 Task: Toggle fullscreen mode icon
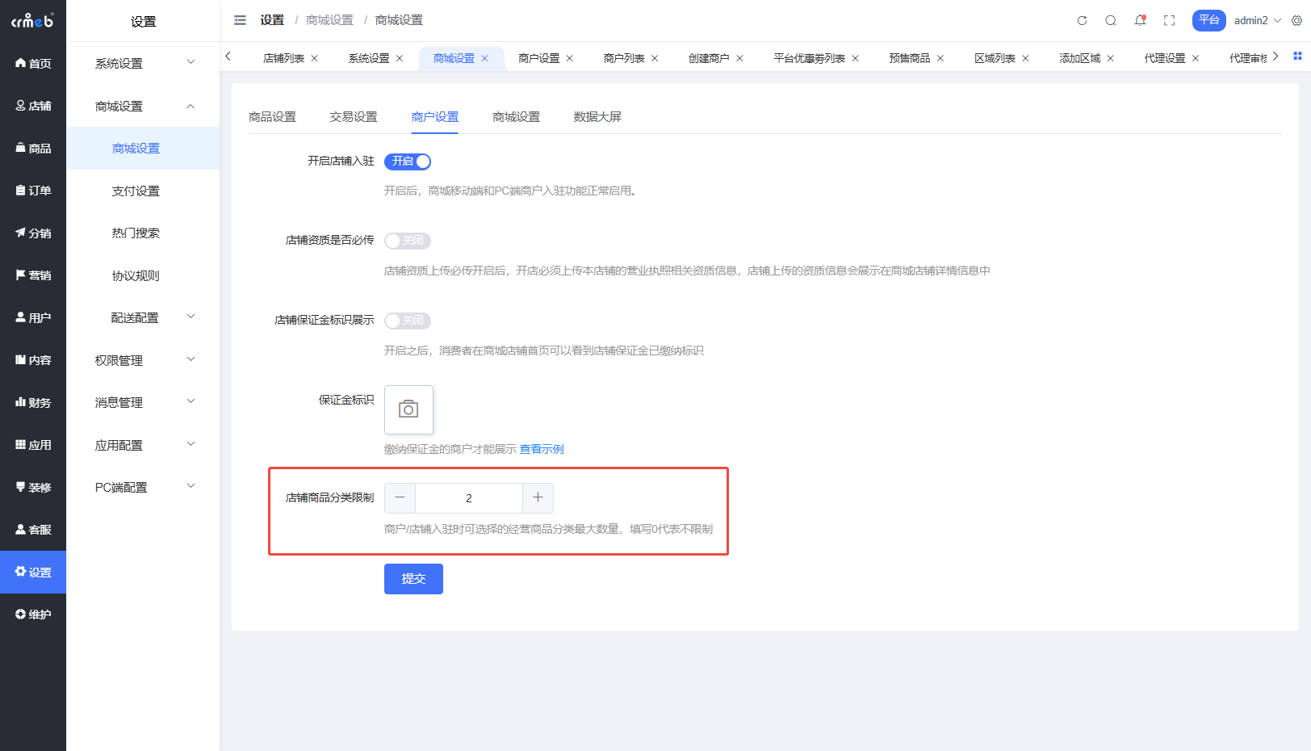[x=1169, y=20]
